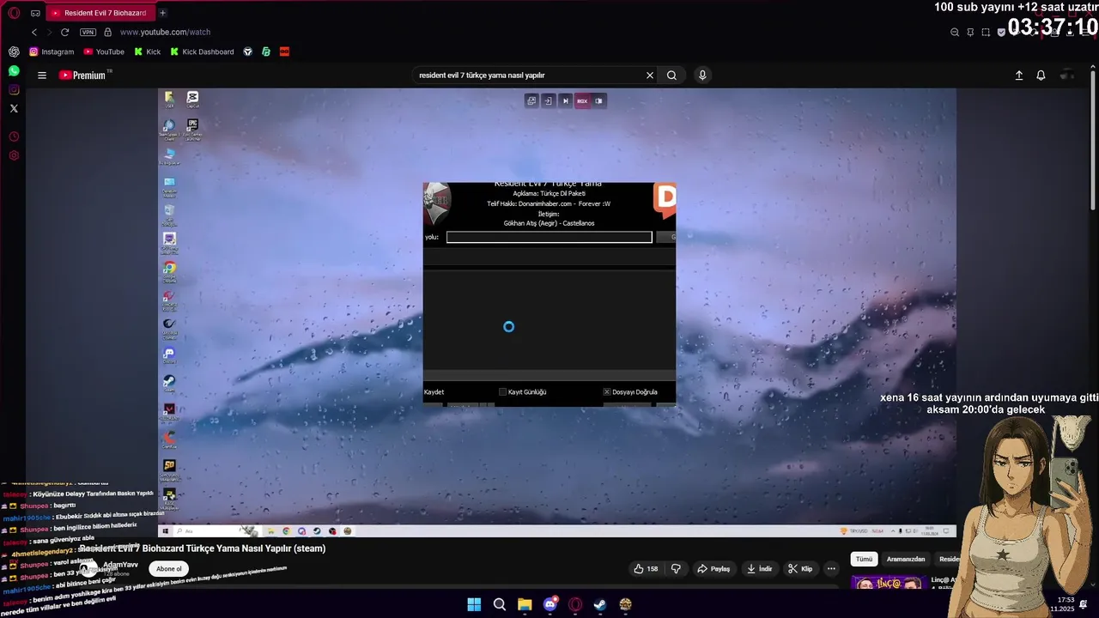Viewport: 1099px width, 618px height.
Task: Open sidebar settings gear icon
Action: [x=14, y=155]
